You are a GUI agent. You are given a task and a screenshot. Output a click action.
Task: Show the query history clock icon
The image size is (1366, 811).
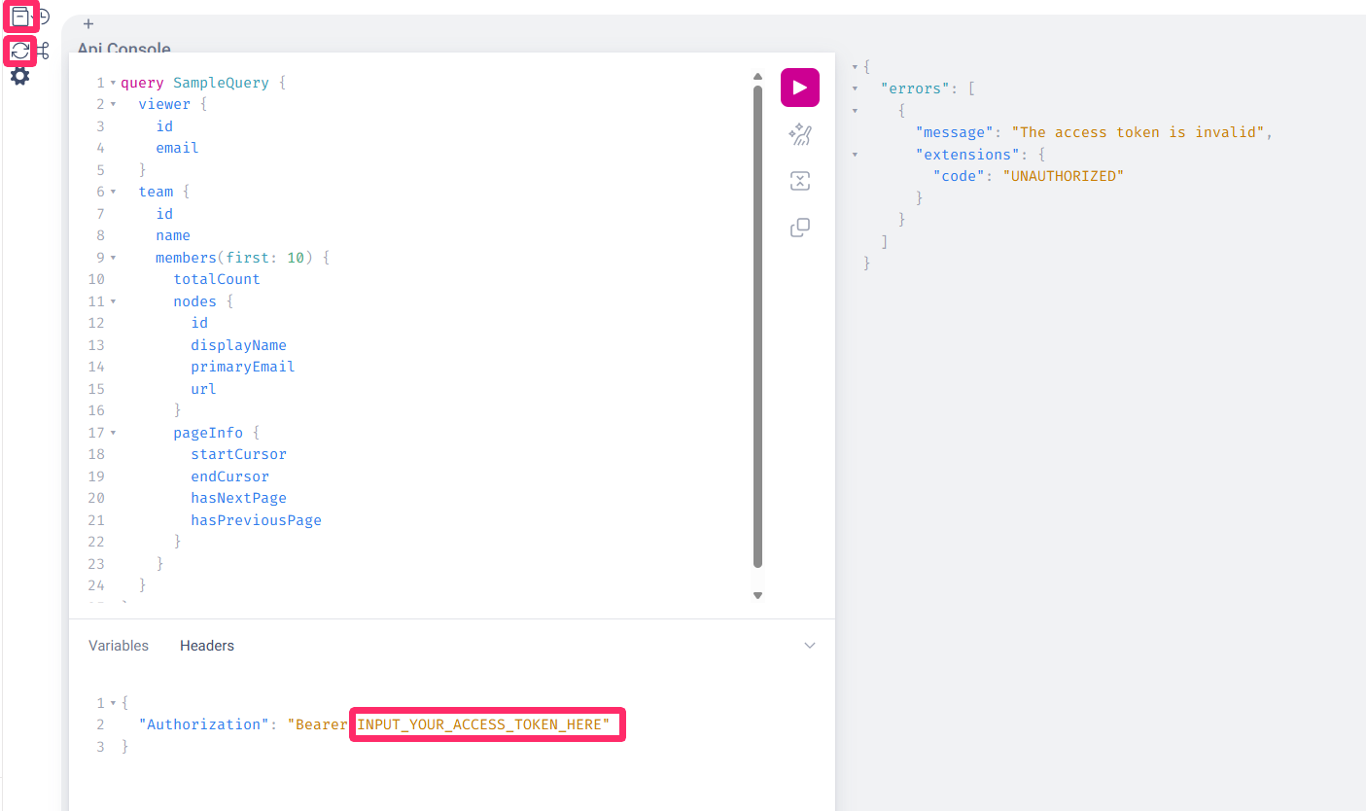[42, 17]
